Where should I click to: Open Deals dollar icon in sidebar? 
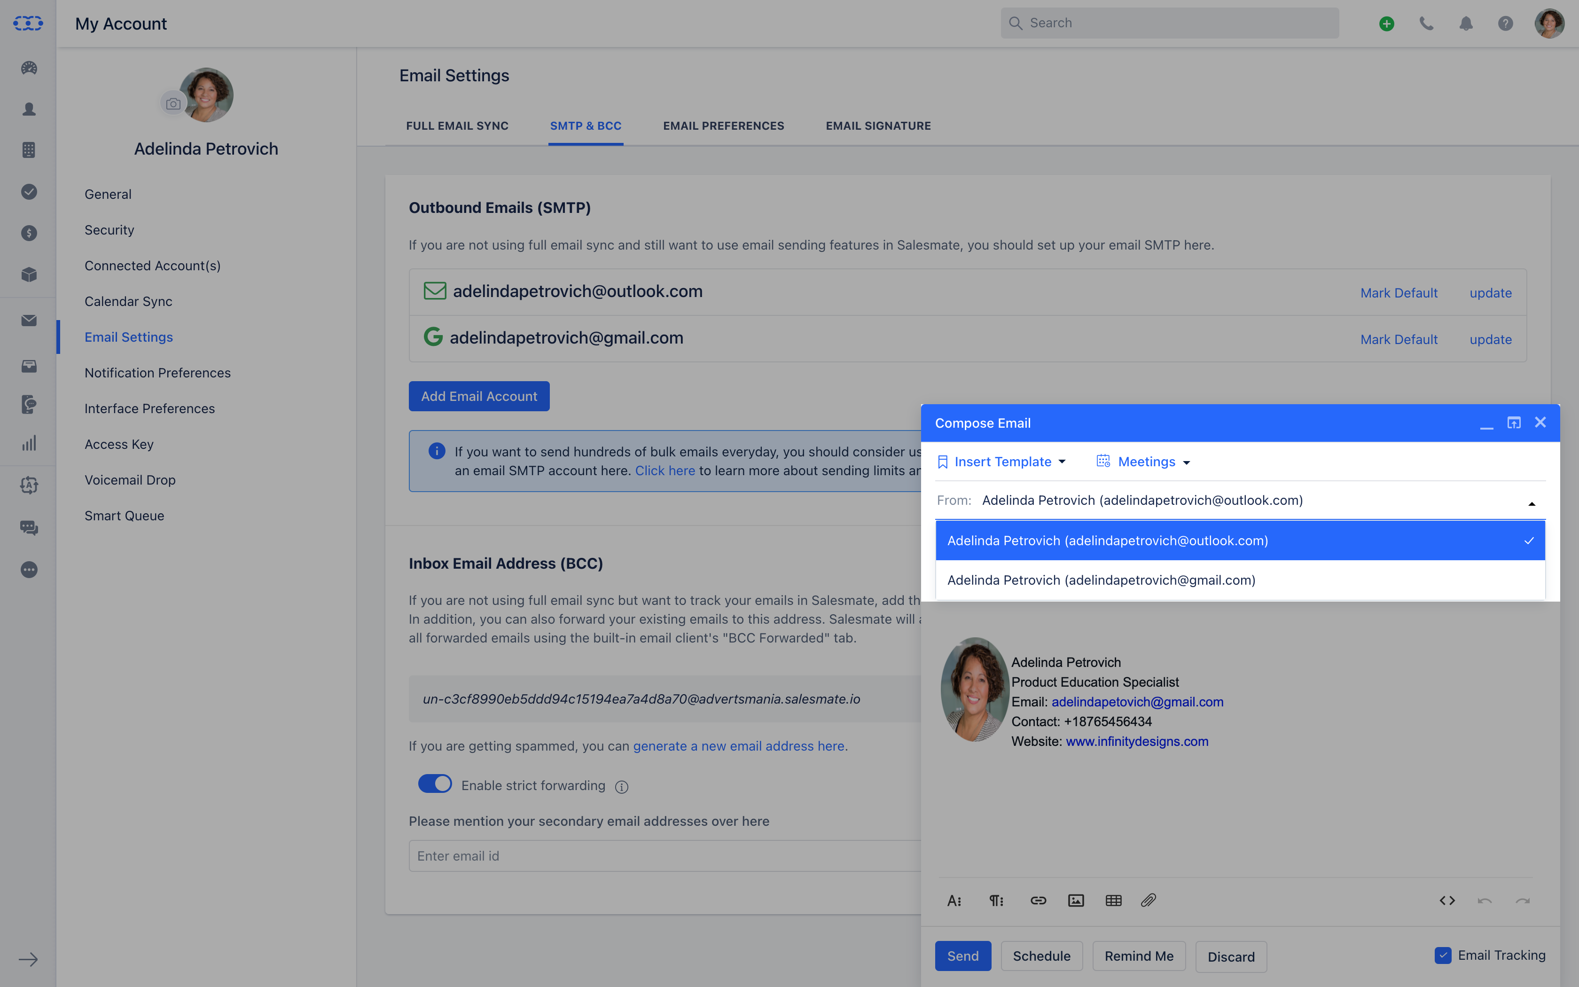click(29, 232)
